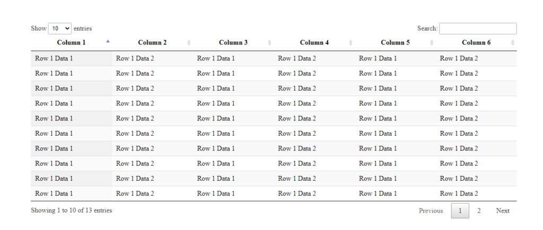Click the Column 5 header text
The width and height of the screenshot is (543, 230).
pos(395,42)
